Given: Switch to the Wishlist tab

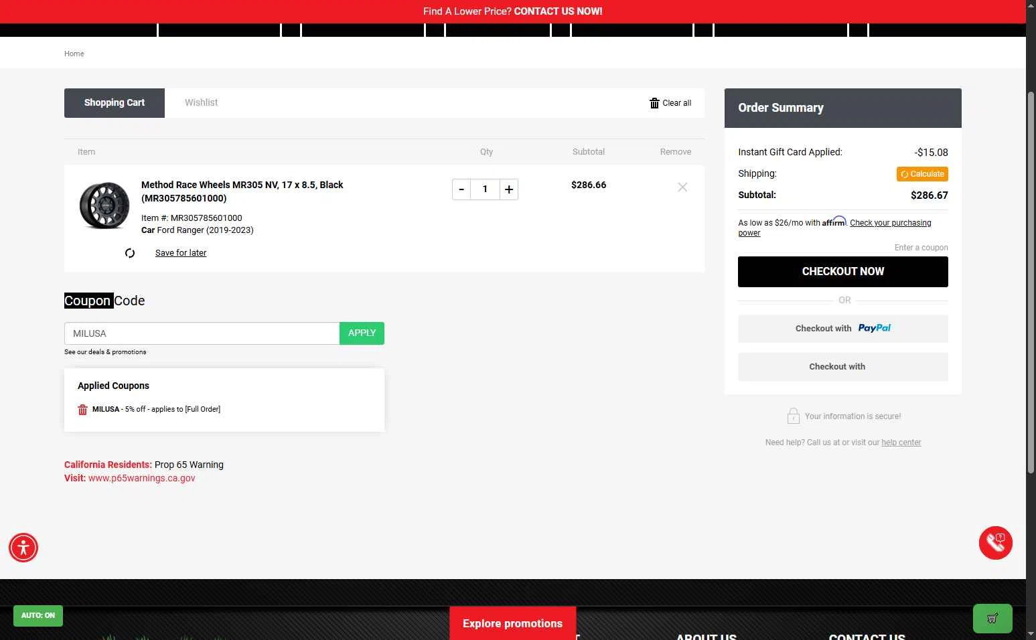Looking at the screenshot, I should pos(202,103).
